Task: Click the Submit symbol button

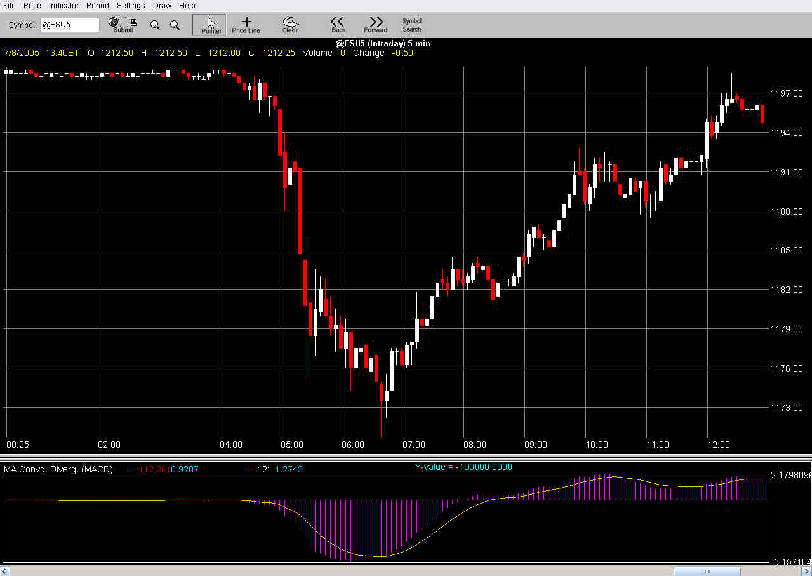Action: pos(123,25)
